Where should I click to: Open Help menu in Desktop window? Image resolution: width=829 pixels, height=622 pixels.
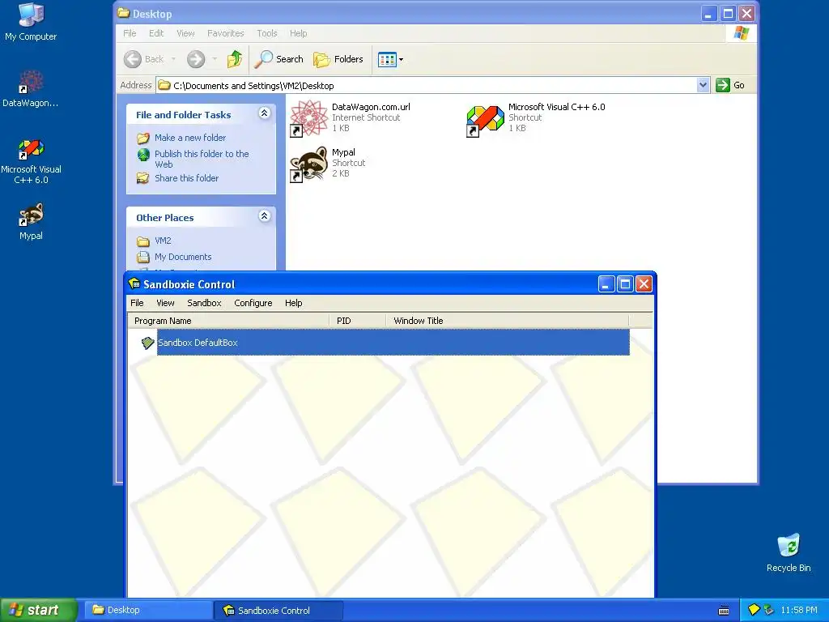tap(298, 33)
